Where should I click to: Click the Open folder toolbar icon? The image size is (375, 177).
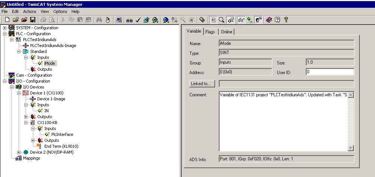pos(16,20)
